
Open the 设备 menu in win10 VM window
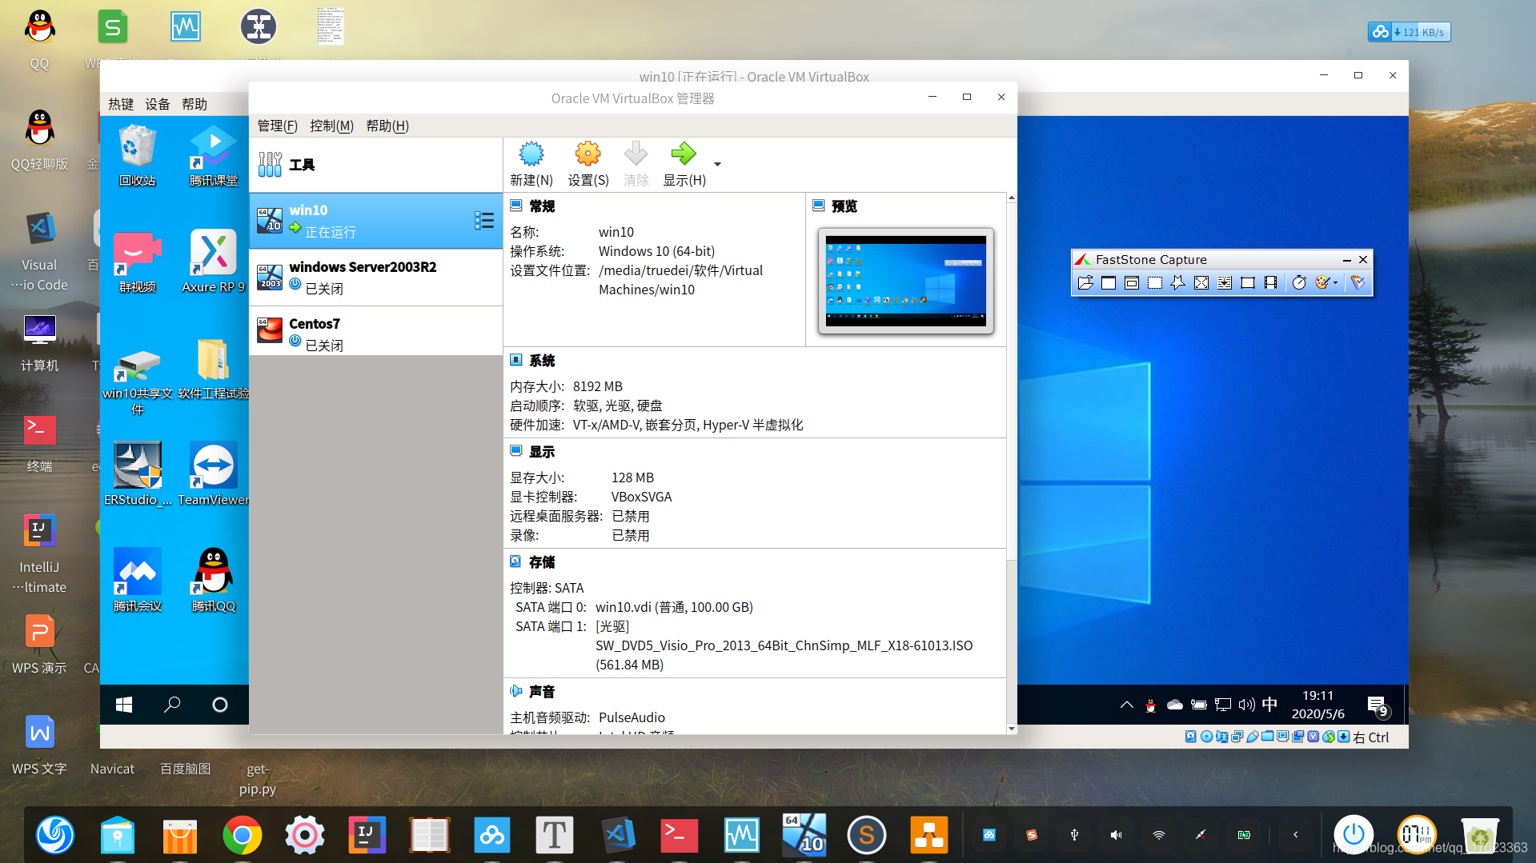158,104
